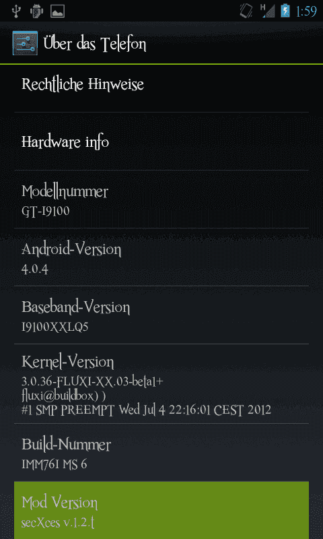Image resolution: width=323 pixels, height=539 pixels.
Task: Select the Modellnummer GT-I9100 item
Action: pyautogui.click(x=161, y=199)
